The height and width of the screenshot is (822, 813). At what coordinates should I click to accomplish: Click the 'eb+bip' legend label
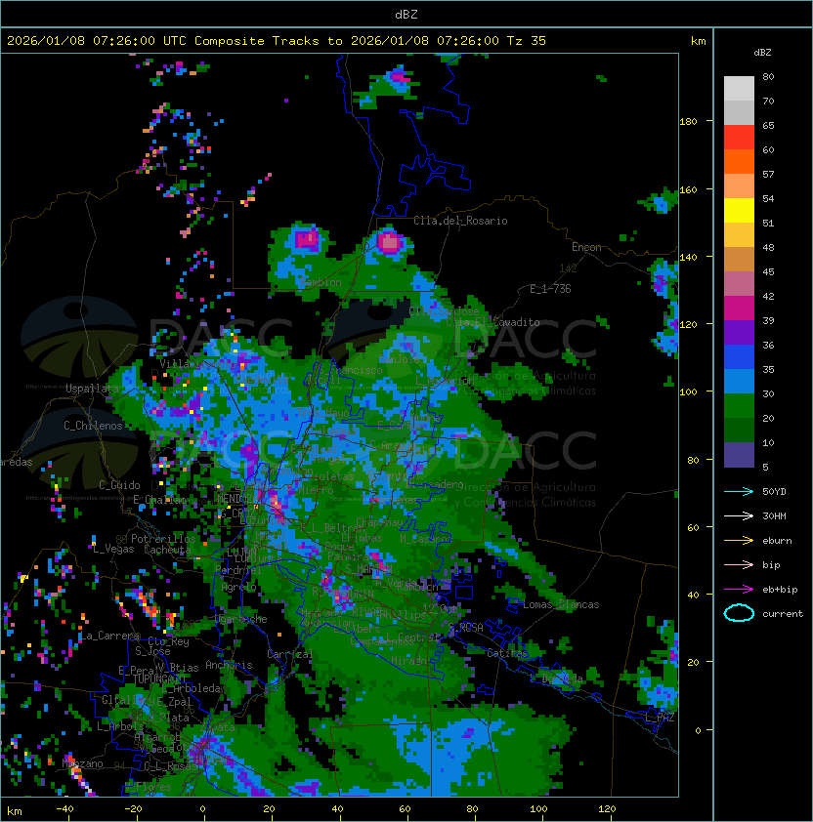[x=780, y=590]
